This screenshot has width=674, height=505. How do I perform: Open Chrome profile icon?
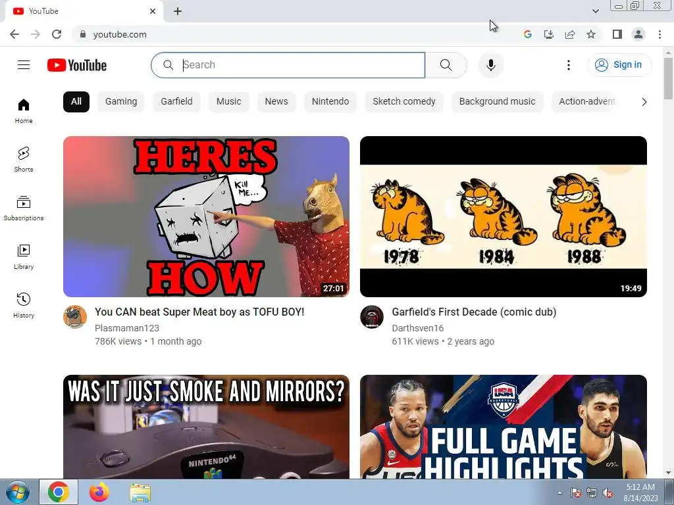tap(638, 34)
